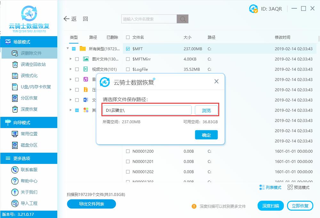Close the save path dialog
Image resolution: width=320 pixels, height=218 pixels.
pos(216,81)
